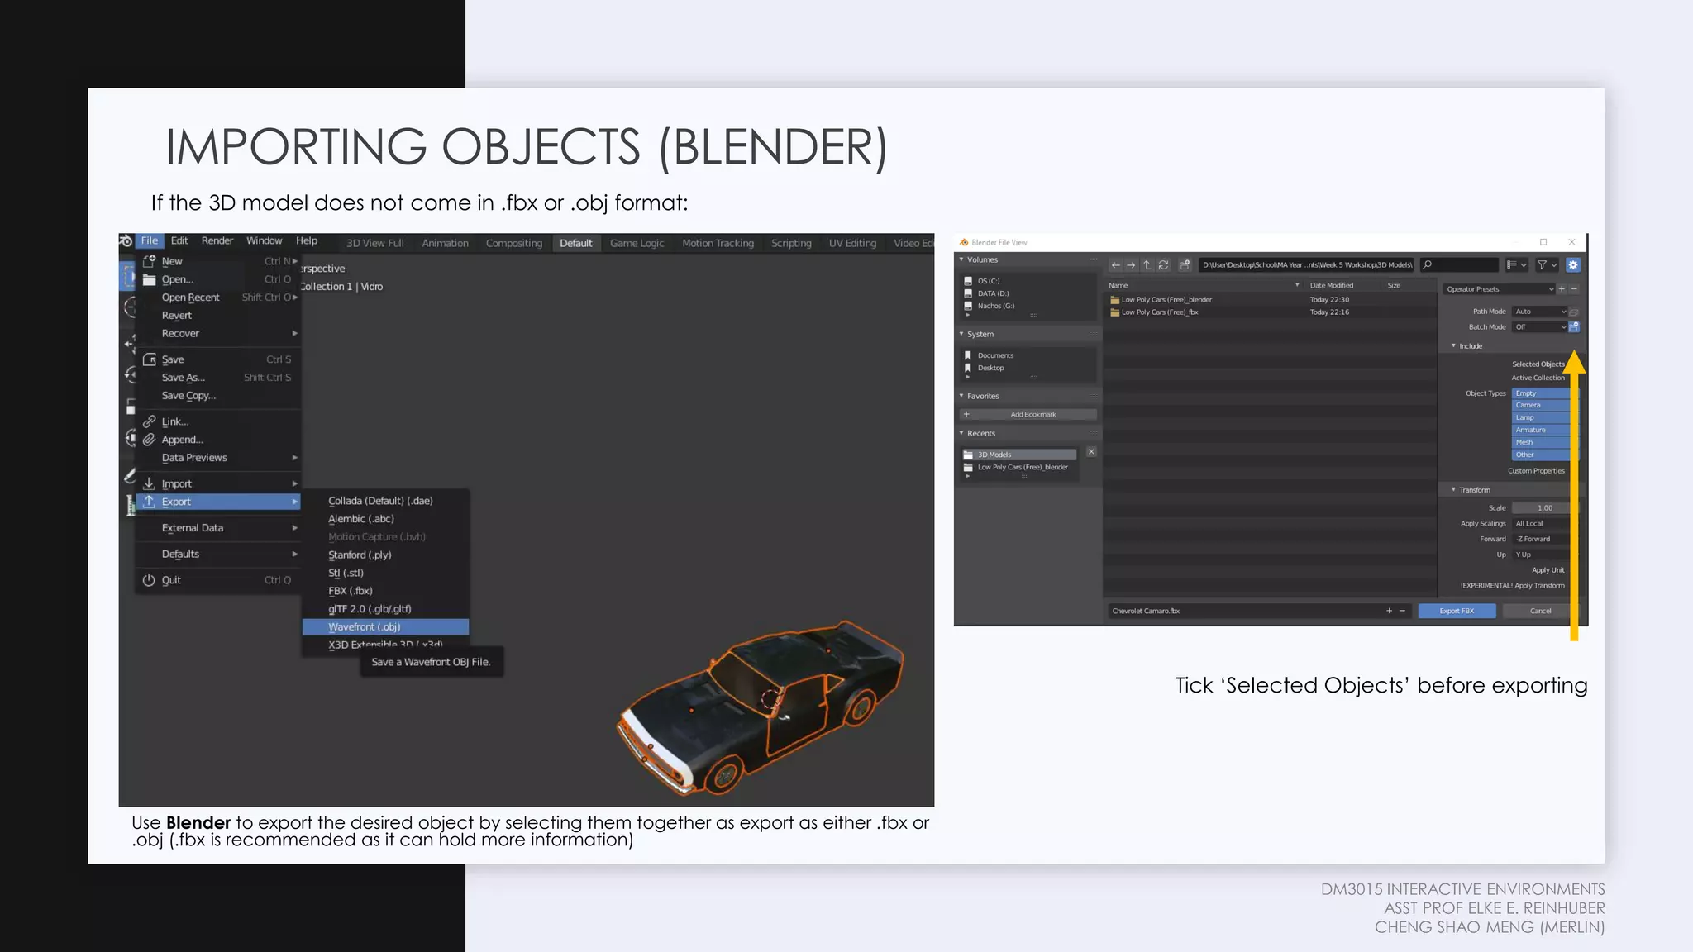This screenshot has height=952, width=1693.
Task: Refresh the file list in File View
Action: pos(1163,265)
